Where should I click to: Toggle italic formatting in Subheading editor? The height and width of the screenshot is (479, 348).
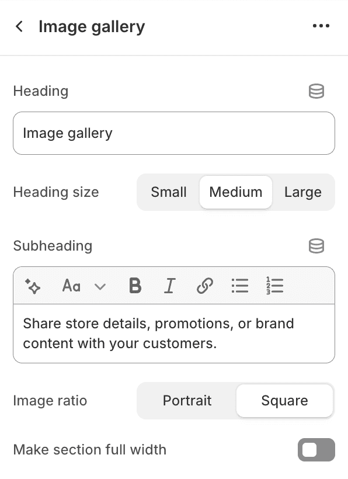(170, 286)
